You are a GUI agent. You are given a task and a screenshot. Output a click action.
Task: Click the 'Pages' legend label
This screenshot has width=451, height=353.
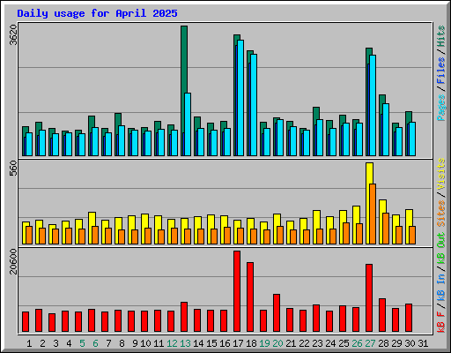click(441, 108)
